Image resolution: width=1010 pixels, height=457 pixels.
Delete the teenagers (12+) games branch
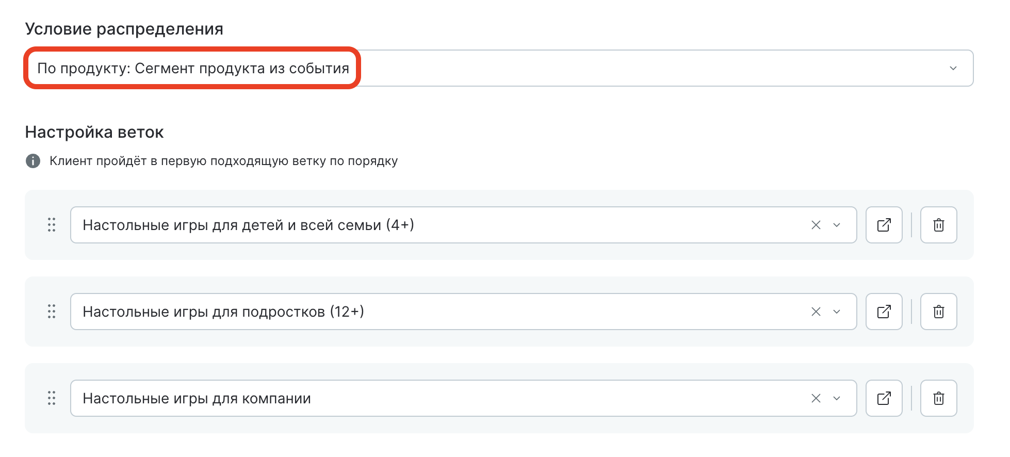(x=938, y=312)
